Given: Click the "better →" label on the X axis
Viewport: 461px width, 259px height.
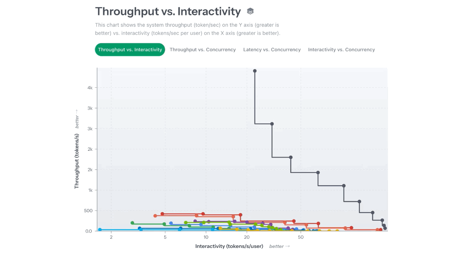Looking at the screenshot, I should click(x=279, y=246).
